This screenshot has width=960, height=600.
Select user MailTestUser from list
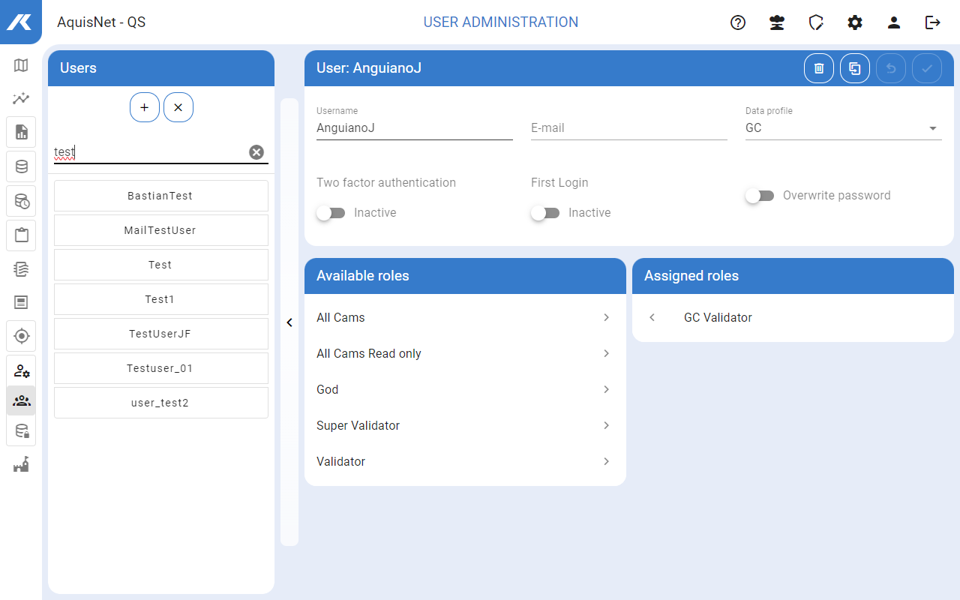point(160,230)
